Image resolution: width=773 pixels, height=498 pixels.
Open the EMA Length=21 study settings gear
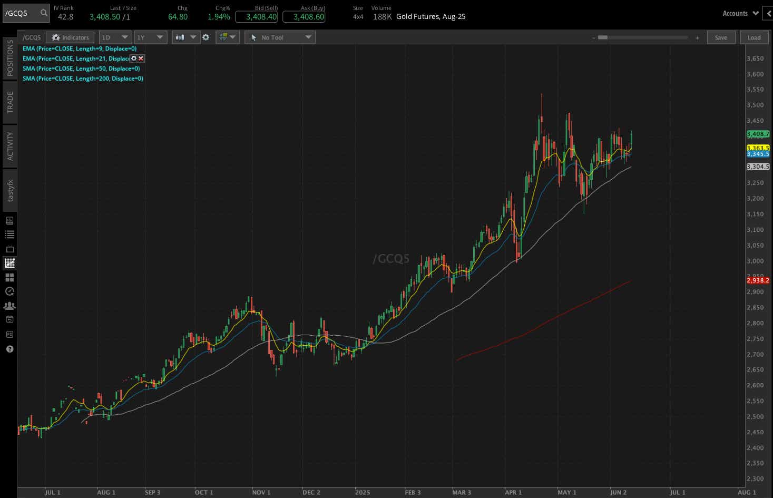coord(133,58)
